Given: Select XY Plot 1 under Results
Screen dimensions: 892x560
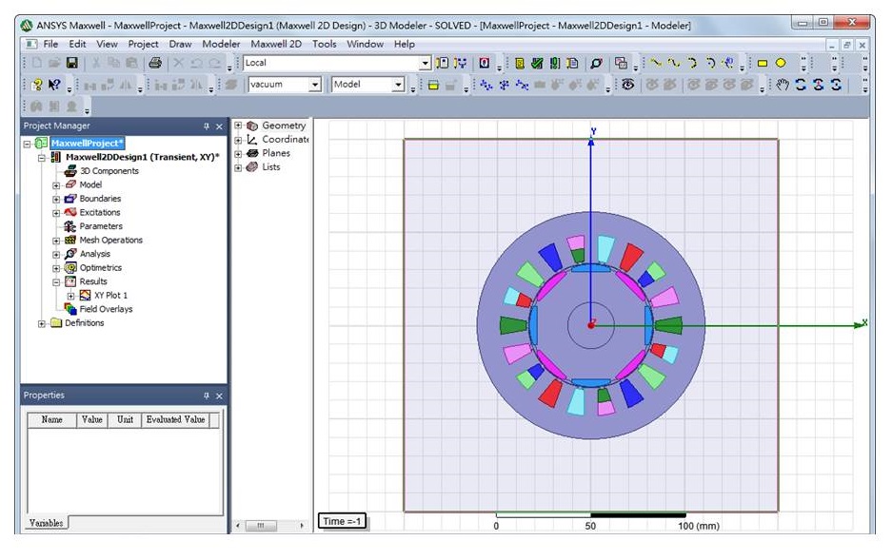Looking at the screenshot, I should tap(109, 296).
